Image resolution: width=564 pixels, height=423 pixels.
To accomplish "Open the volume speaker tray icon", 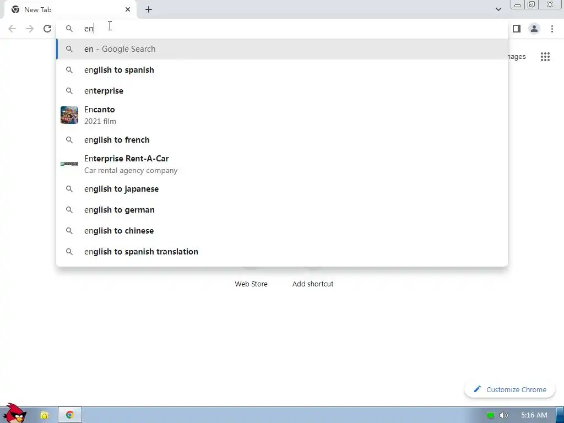I will [504, 415].
